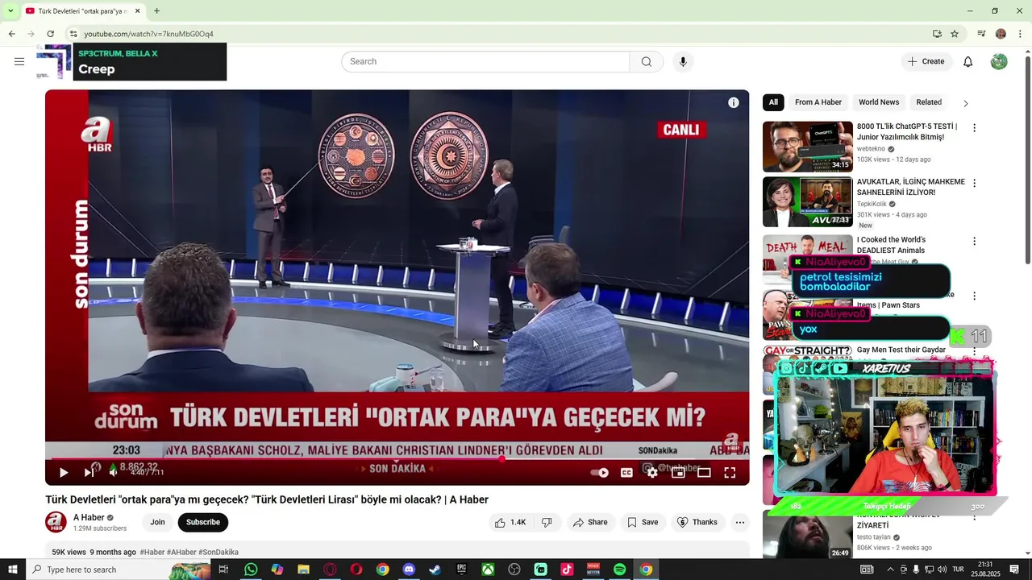Show hidden system tray icons
Image resolution: width=1032 pixels, height=580 pixels.
[888, 570]
